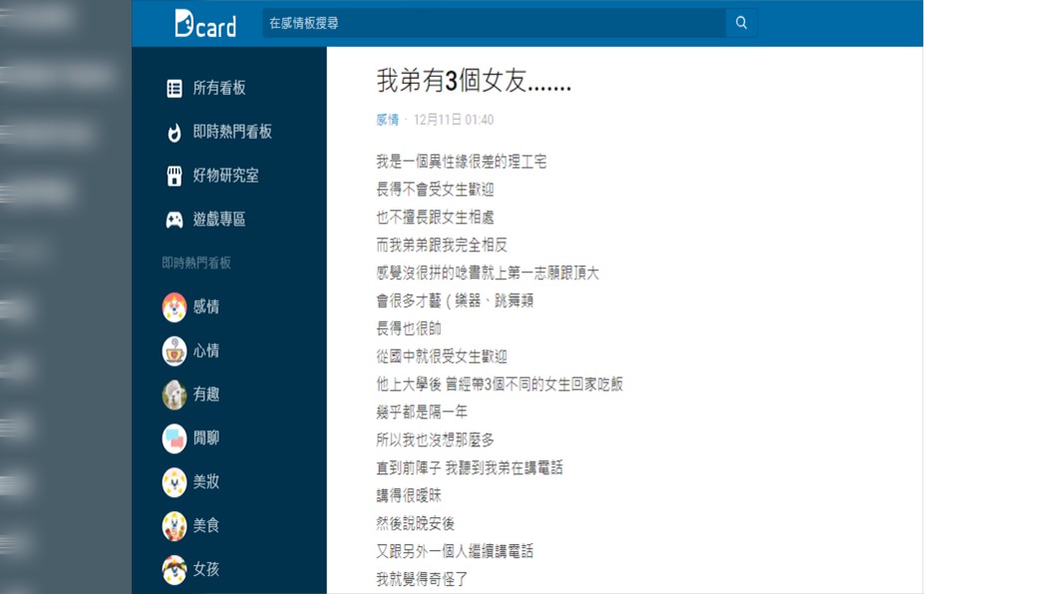Viewport: 1057px width, 594px height.
Task: Click the post title 我弟有3個女友
Action: [x=474, y=81]
